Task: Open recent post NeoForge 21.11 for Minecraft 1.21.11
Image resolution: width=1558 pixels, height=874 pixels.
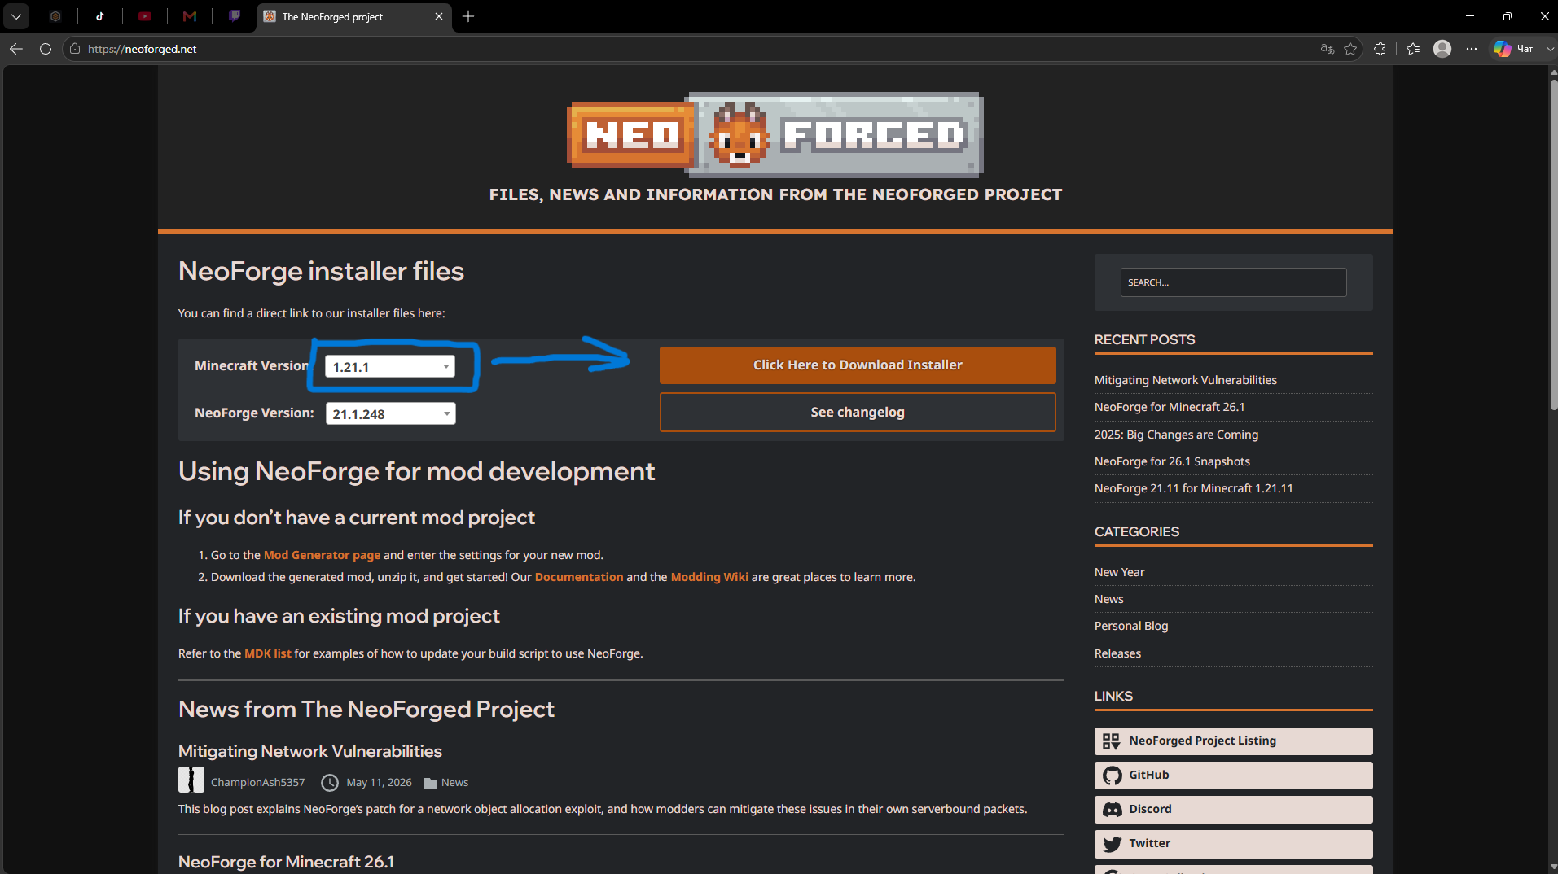Action: pos(1193,488)
